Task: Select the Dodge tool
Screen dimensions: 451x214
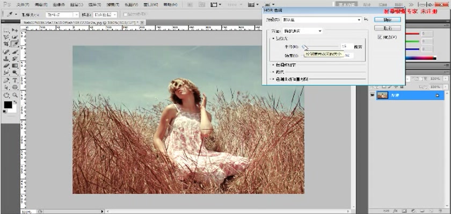Action: click(15, 72)
